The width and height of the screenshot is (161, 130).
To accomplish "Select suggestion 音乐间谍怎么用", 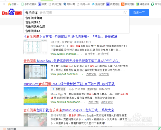I will [x=35, y=27].
